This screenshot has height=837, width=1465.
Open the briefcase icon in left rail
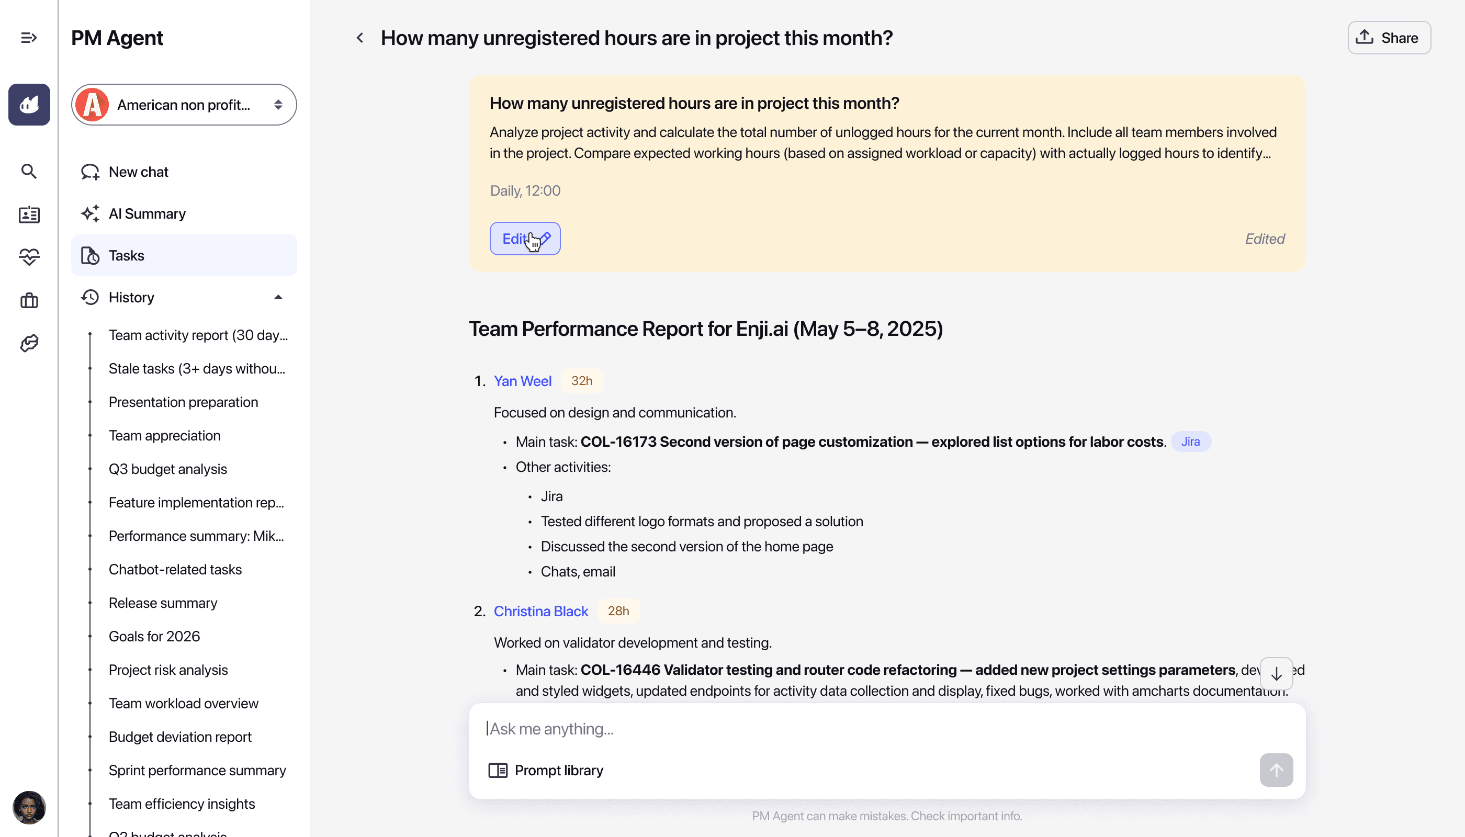(29, 301)
